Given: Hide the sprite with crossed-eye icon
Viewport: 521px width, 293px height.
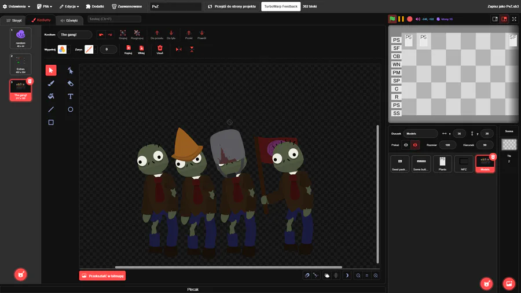Looking at the screenshot, I should tap(415, 145).
